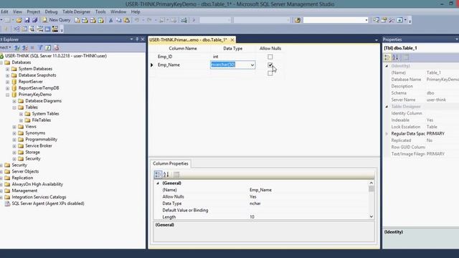Viewport: 459px width, 258px height.
Task: Collapse the Tables folder node
Action: click(x=14, y=107)
